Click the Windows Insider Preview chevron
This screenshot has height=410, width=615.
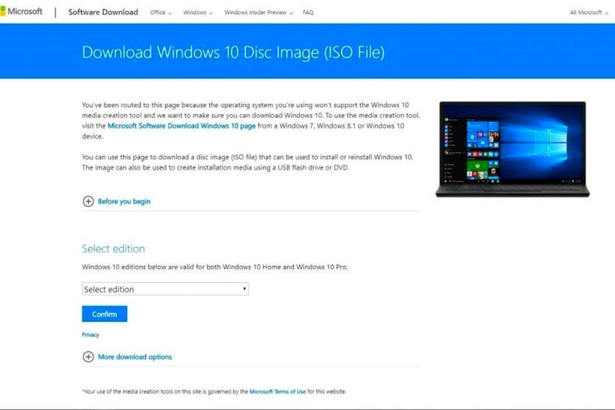coord(291,12)
